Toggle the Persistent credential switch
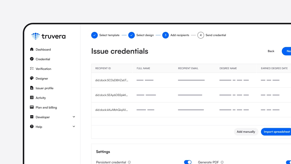291x164 pixels. (188, 162)
